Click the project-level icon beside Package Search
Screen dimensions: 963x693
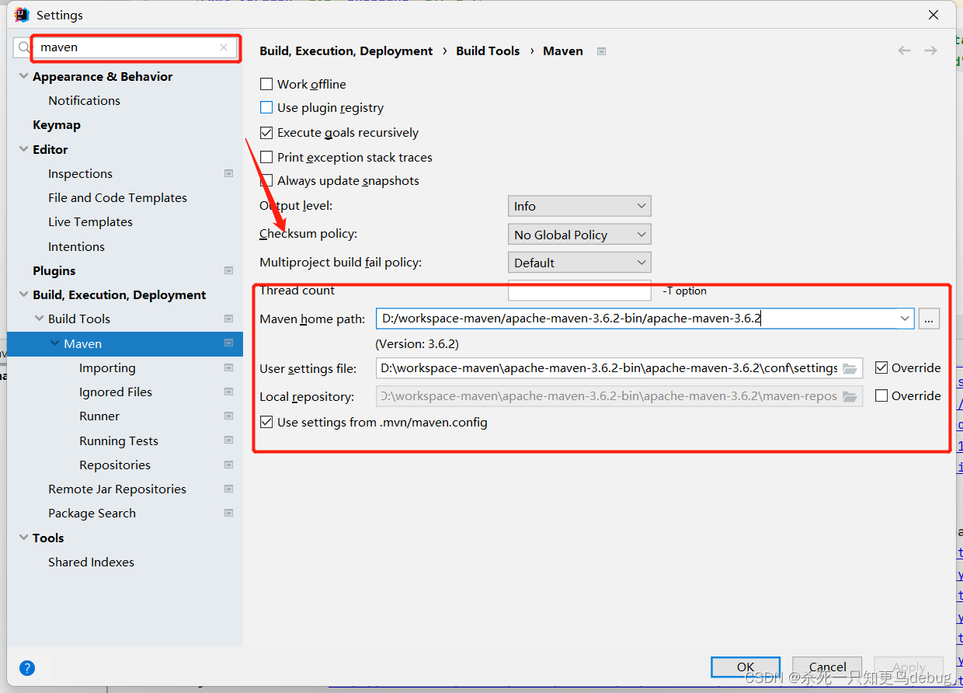[228, 513]
